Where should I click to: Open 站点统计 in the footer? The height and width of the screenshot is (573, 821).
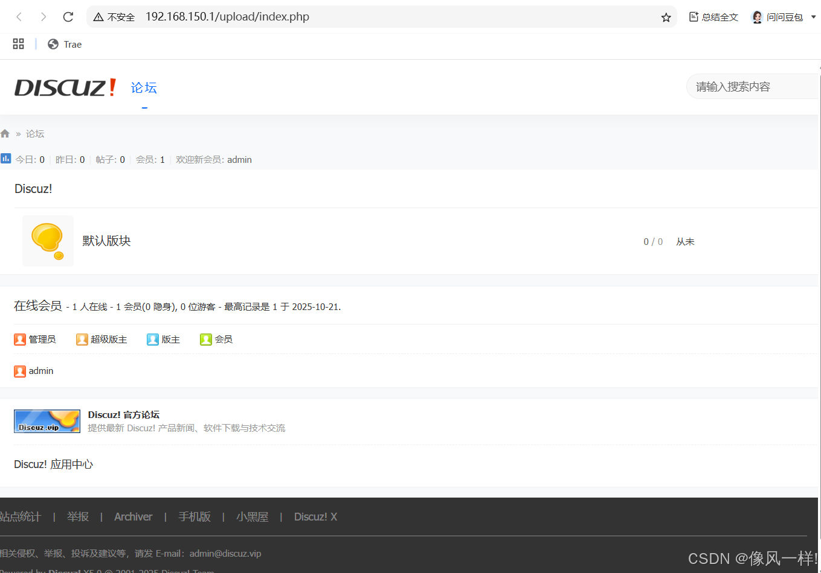tap(20, 517)
